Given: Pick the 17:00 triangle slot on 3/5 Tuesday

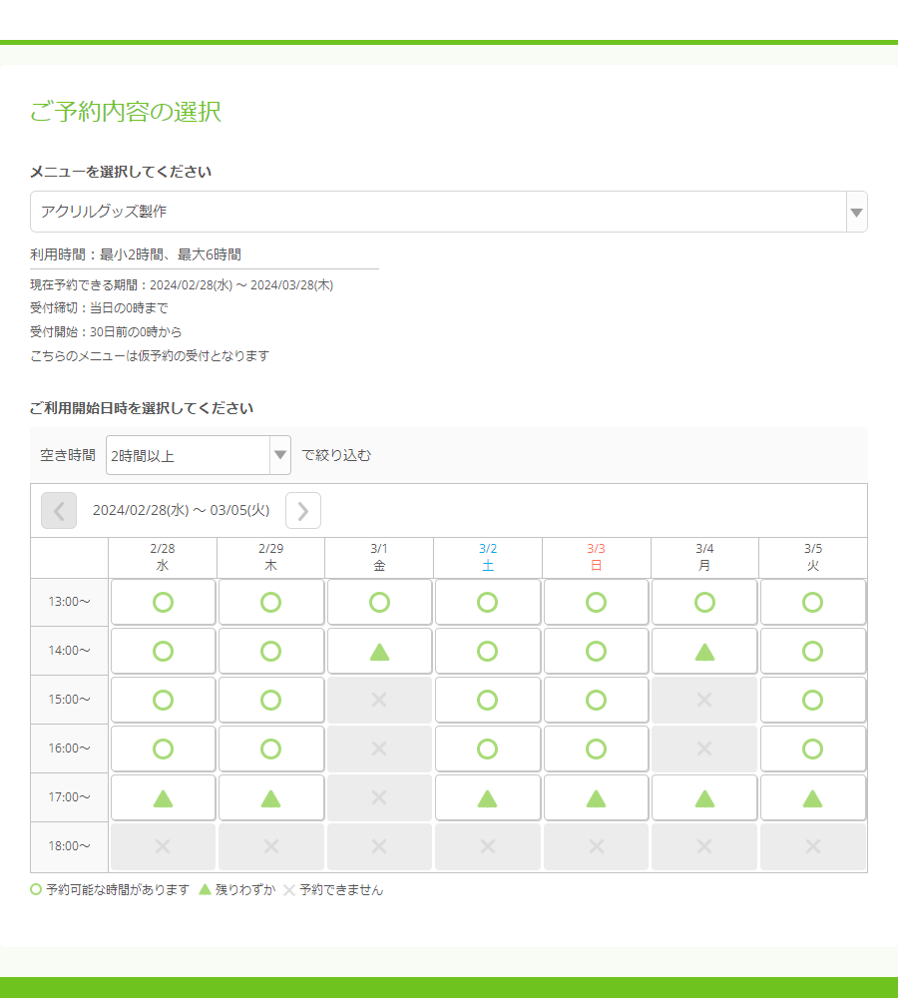Looking at the screenshot, I should click(x=813, y=798).
